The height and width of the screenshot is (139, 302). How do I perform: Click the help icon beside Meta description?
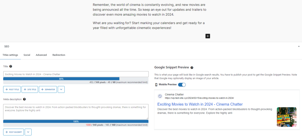(x=24, y=99)
